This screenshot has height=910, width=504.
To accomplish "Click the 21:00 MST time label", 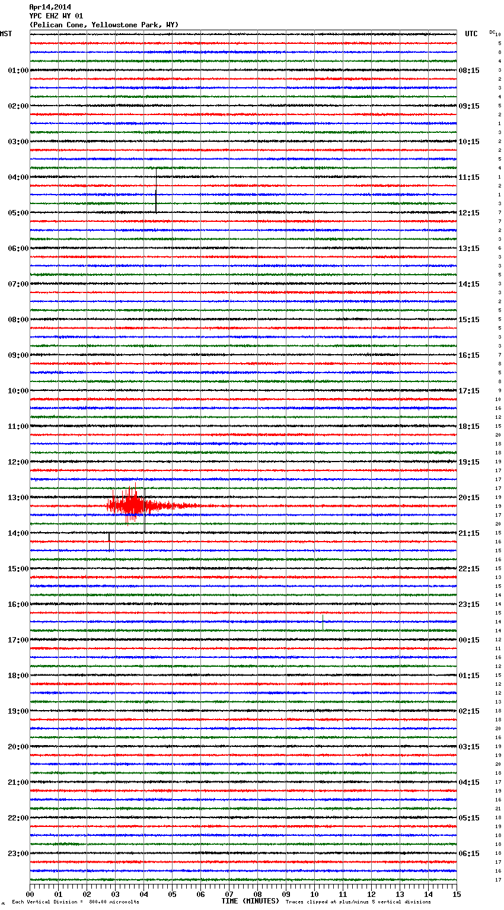I will (18, 782).
